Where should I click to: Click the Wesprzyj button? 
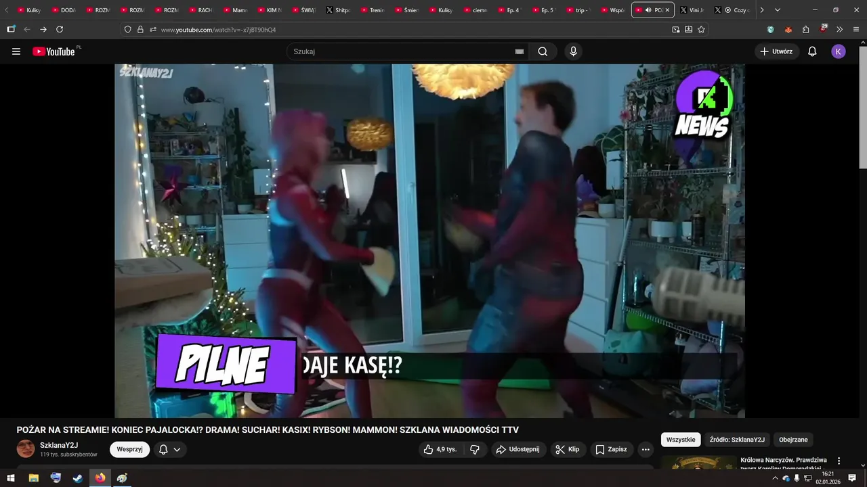pyautogui.click(x=130, y=449)
